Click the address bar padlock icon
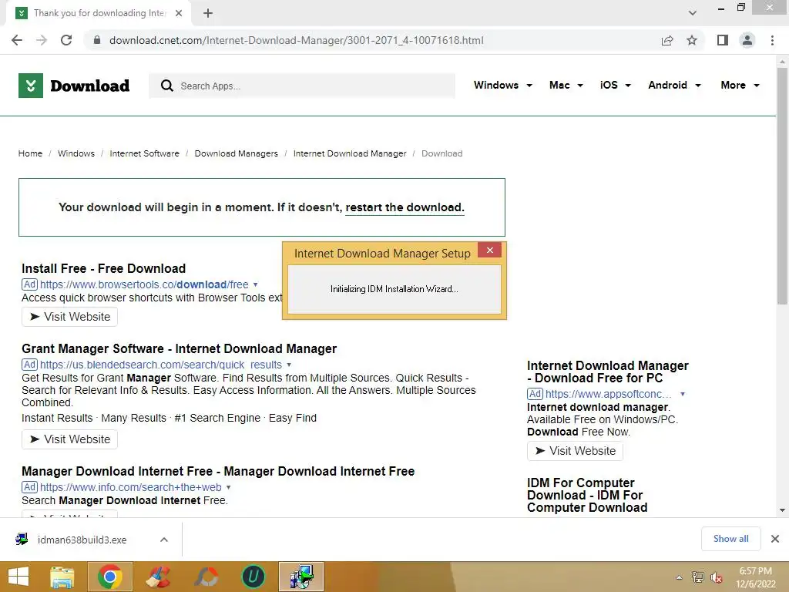The height and width of the screenshot is (592, 789). (97, 40)
